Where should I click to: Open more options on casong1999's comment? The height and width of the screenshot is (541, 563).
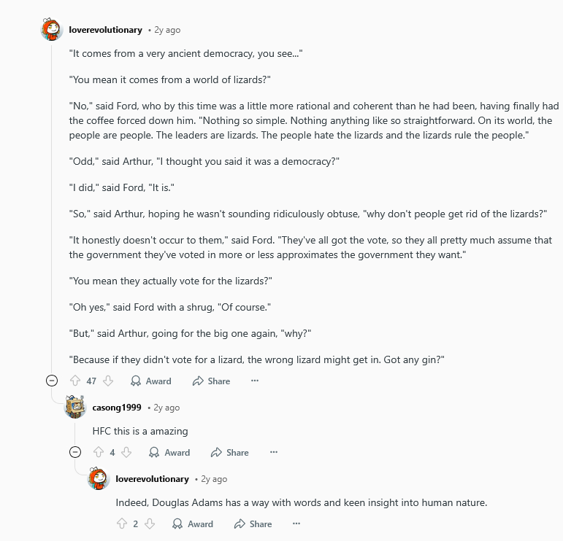274,452
